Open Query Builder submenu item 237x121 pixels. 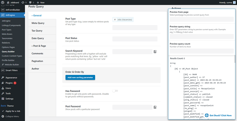[8, 52]
